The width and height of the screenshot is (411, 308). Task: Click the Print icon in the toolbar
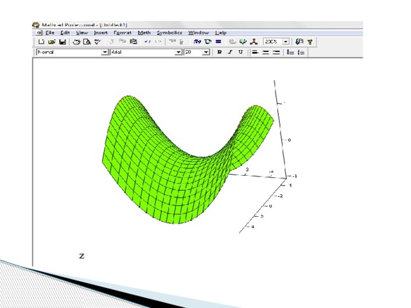tap(76, 42)
